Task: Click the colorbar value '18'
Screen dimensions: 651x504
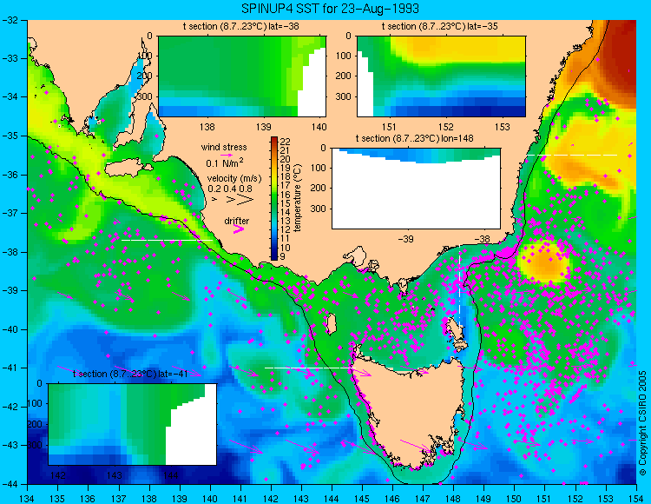Action: [x=286, y=177]
